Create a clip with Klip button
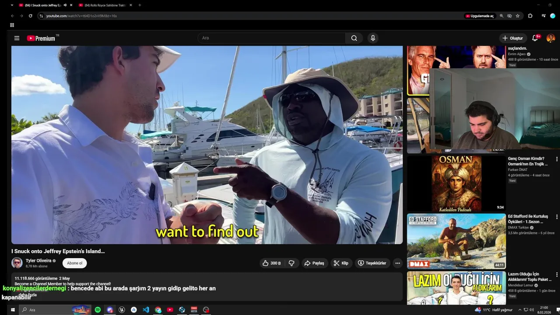 (341, 263)
